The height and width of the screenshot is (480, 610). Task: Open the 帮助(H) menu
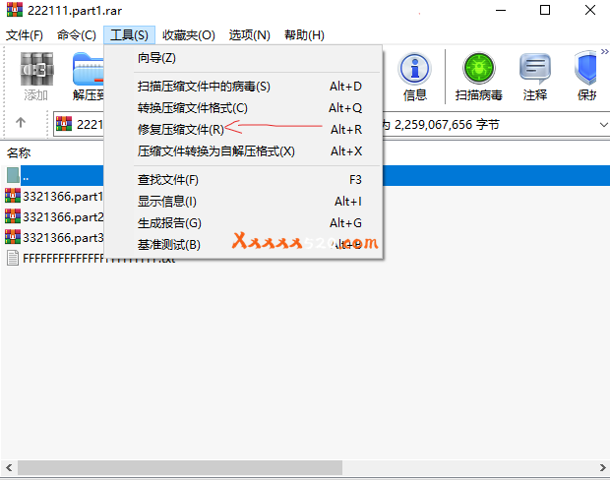coord(304,35)
